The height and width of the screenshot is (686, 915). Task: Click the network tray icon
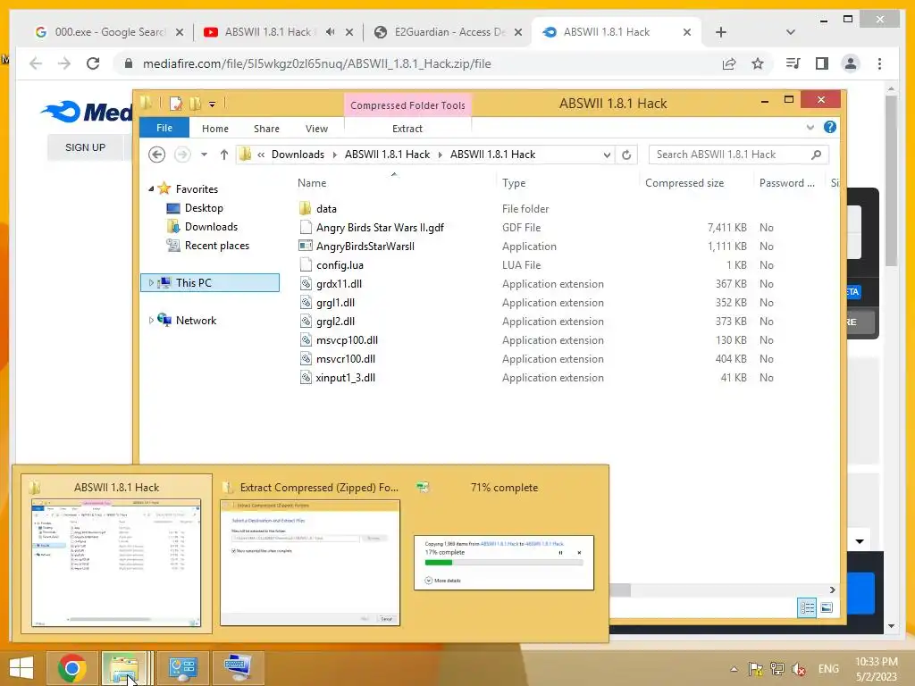pos(776,669)
